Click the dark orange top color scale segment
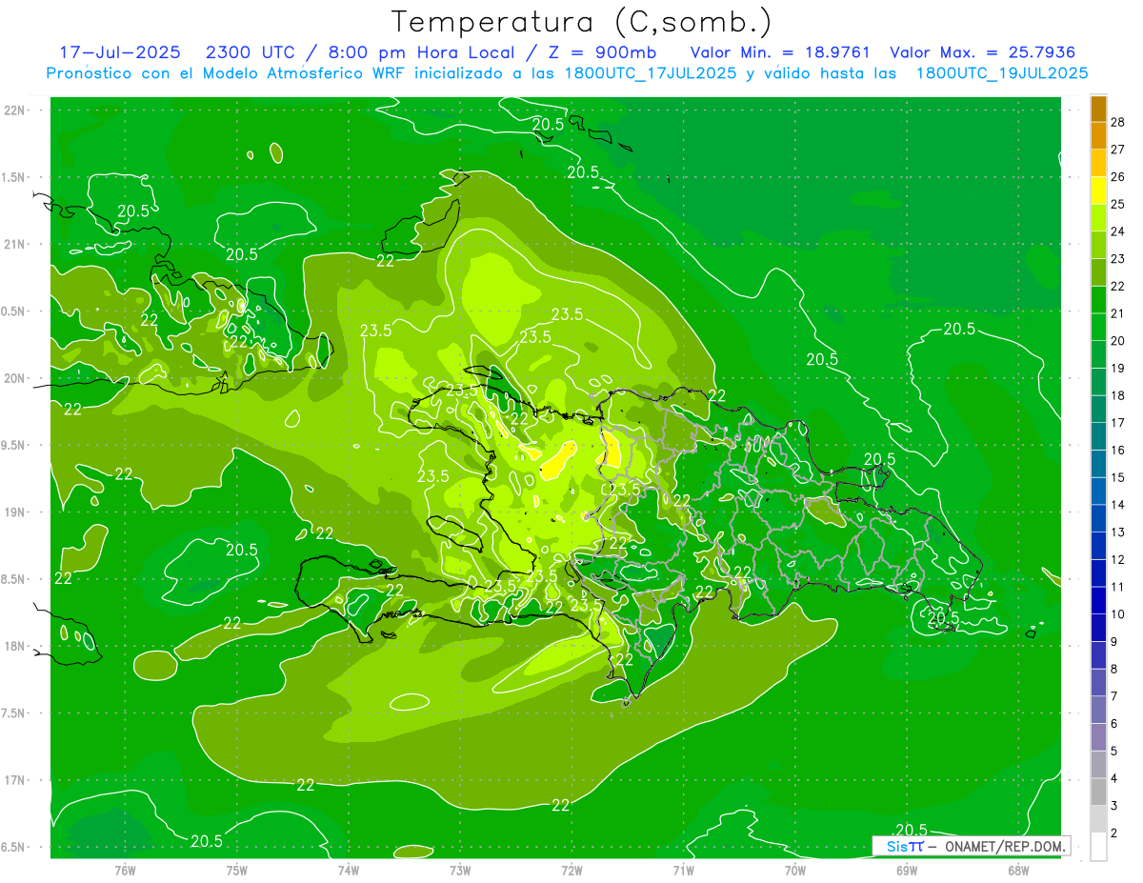Screen dimensions: 1143x883 (1098, 108)
